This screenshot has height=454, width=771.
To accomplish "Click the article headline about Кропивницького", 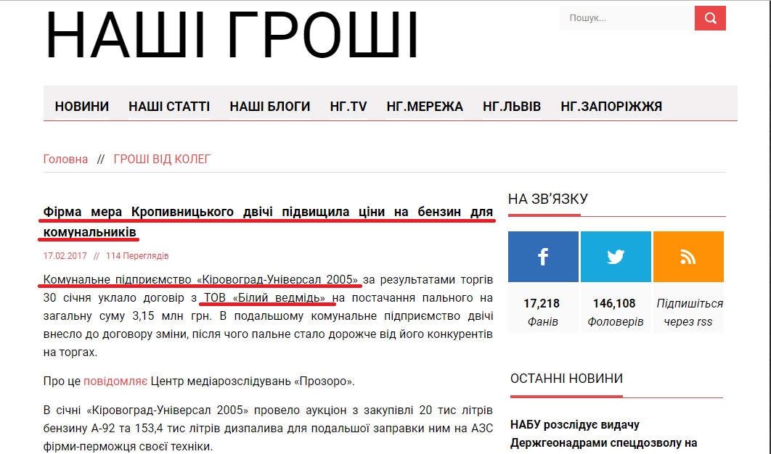I will [x=268, y=222].
